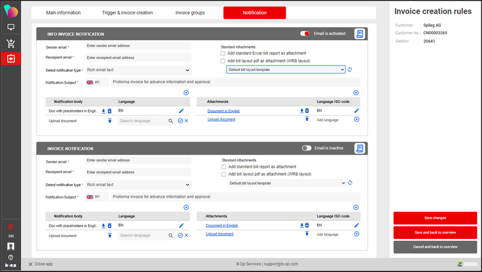Edit EN language of Info Invoice notification body
The width and height of the screenshot is (482, 272).
(x=181, y=111)
